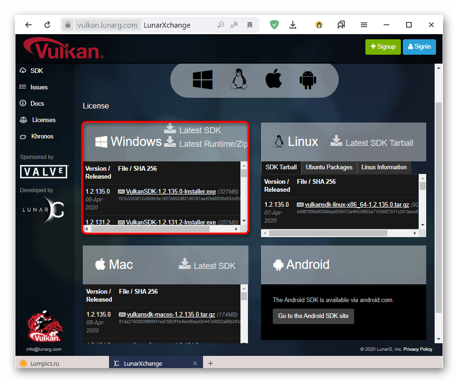Open Licenses in the sidebar
The image size is (458, 383).
coord(38,120)
